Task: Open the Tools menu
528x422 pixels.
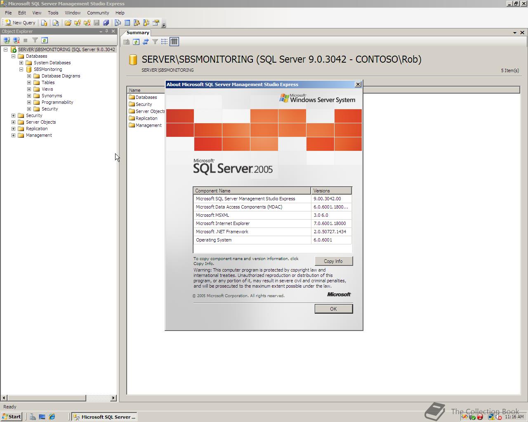Action: (x=53, y=13)
